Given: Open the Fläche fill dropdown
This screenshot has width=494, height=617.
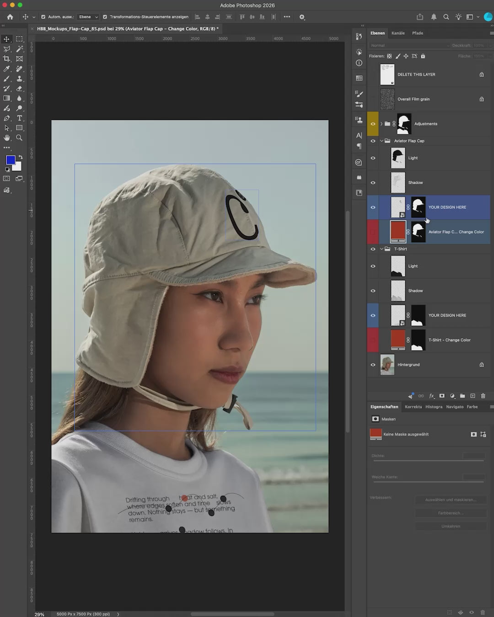Looking at the screenshot, I should [490, 56].
